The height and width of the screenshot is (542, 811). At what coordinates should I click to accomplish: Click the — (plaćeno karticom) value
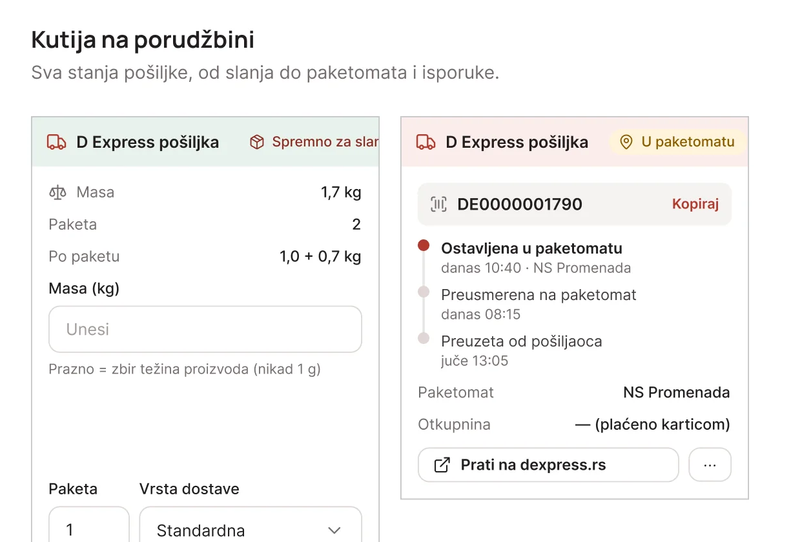[652, 425]
